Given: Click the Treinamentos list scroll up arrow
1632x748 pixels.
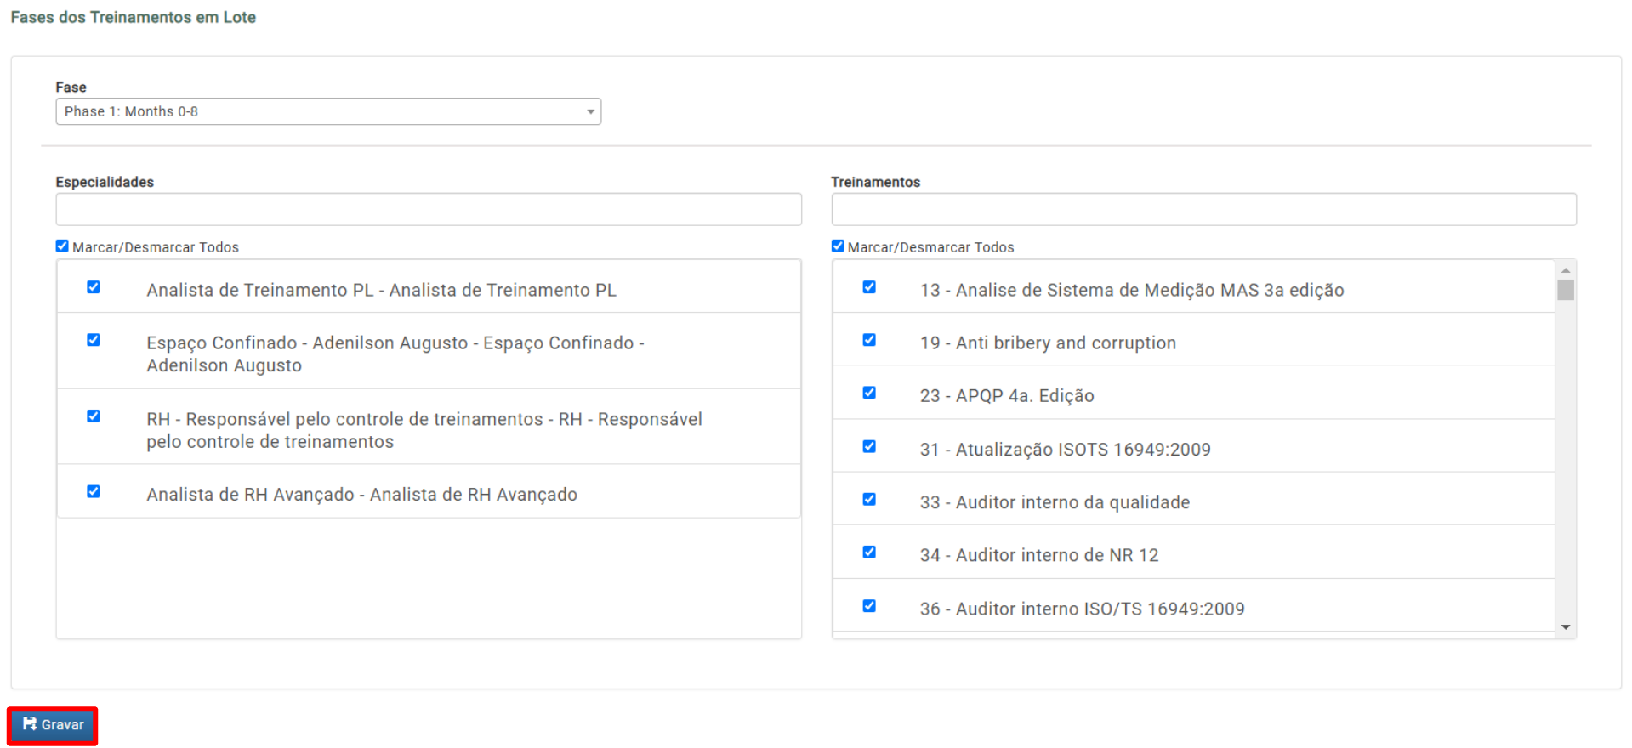Looking at the screenshot, I should pos(1566,269).
